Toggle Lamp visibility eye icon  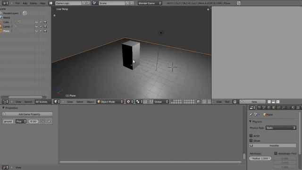pyautogui.click(x=36, y=26)
